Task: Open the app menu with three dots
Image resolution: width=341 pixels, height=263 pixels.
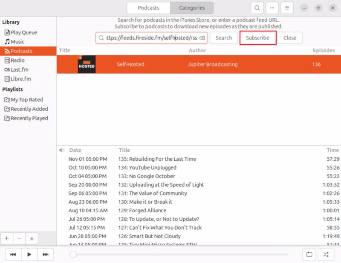Action: point(272,8)
